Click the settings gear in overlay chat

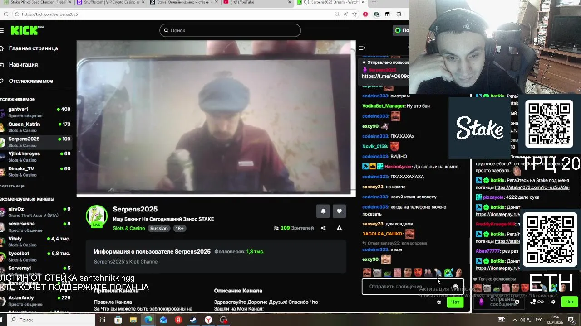tap(553, 302)
